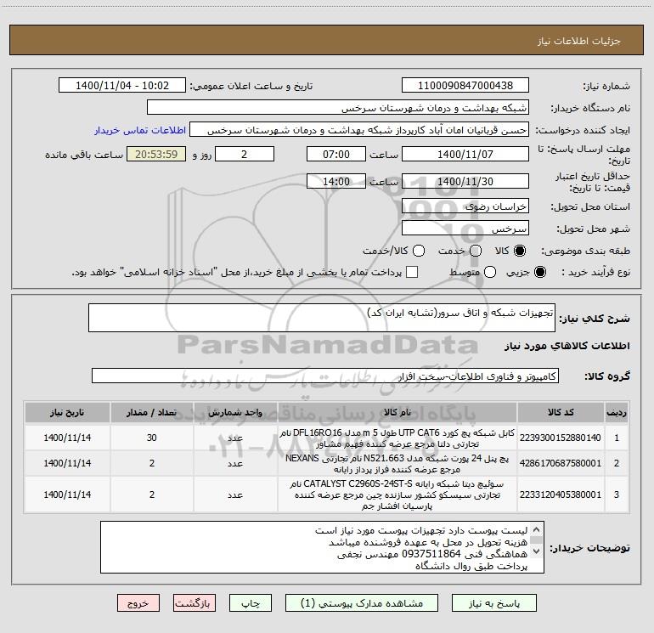Click the product group field کامپیوتر و فناوری
The image size is (654, 633).
point(325,376)
